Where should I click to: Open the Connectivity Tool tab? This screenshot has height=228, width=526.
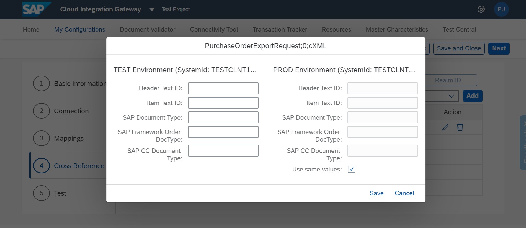click(x=214, y=29)
